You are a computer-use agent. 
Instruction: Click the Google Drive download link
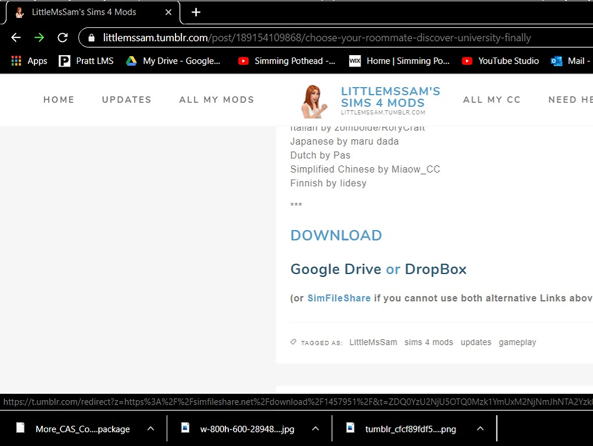pyautogui.click(x=336, y=269)
